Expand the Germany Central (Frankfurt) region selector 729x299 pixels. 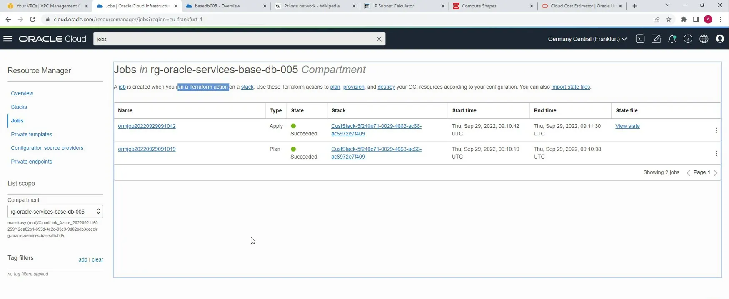pyautogui.click(x=587, y=39)
